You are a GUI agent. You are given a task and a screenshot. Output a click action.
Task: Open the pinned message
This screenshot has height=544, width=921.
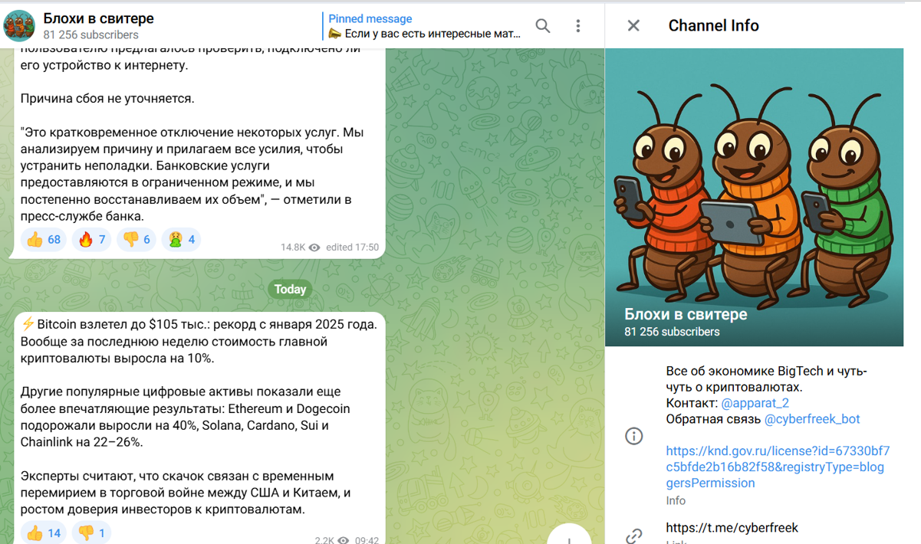click(424, 26)
